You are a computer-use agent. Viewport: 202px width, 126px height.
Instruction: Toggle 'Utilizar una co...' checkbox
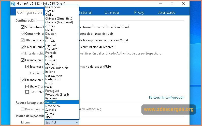click(x=23, y=40)
